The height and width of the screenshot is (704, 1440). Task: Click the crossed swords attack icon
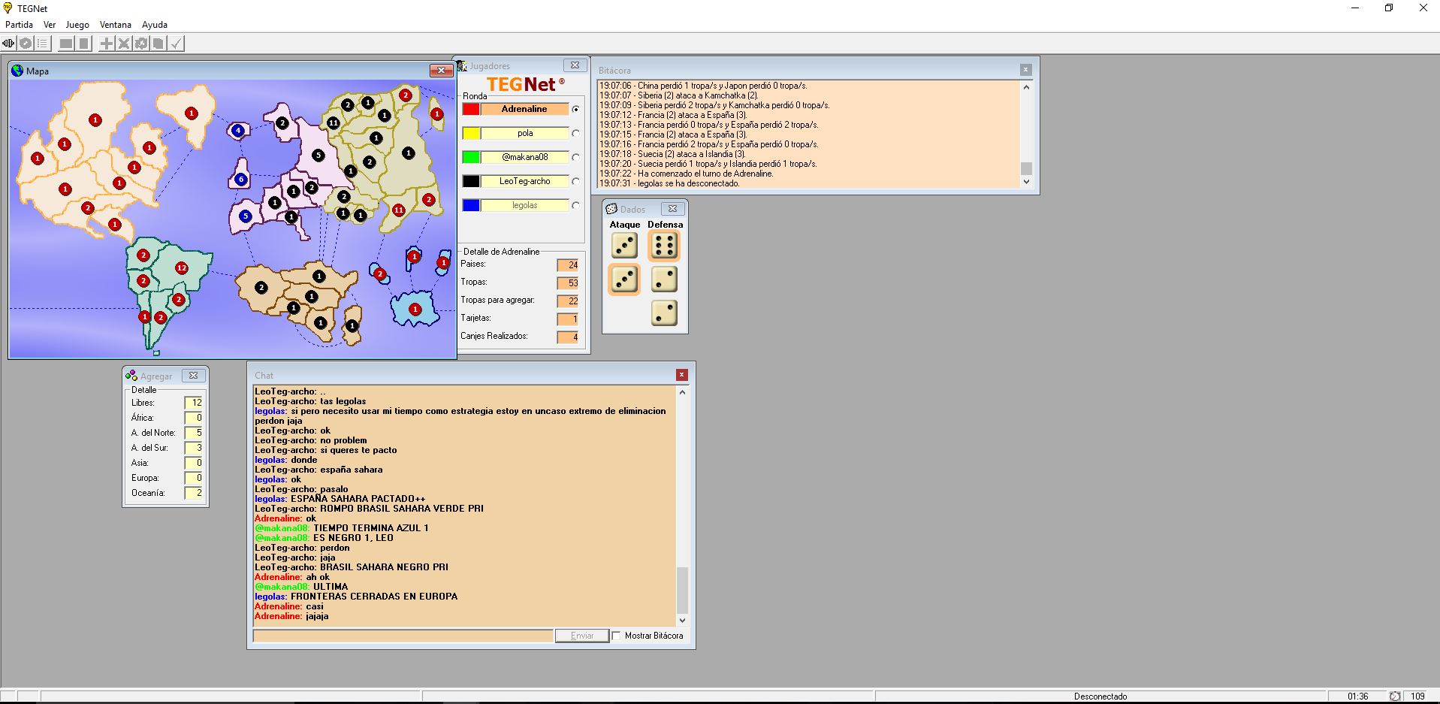pyautogui.click(x=124, y=44)
